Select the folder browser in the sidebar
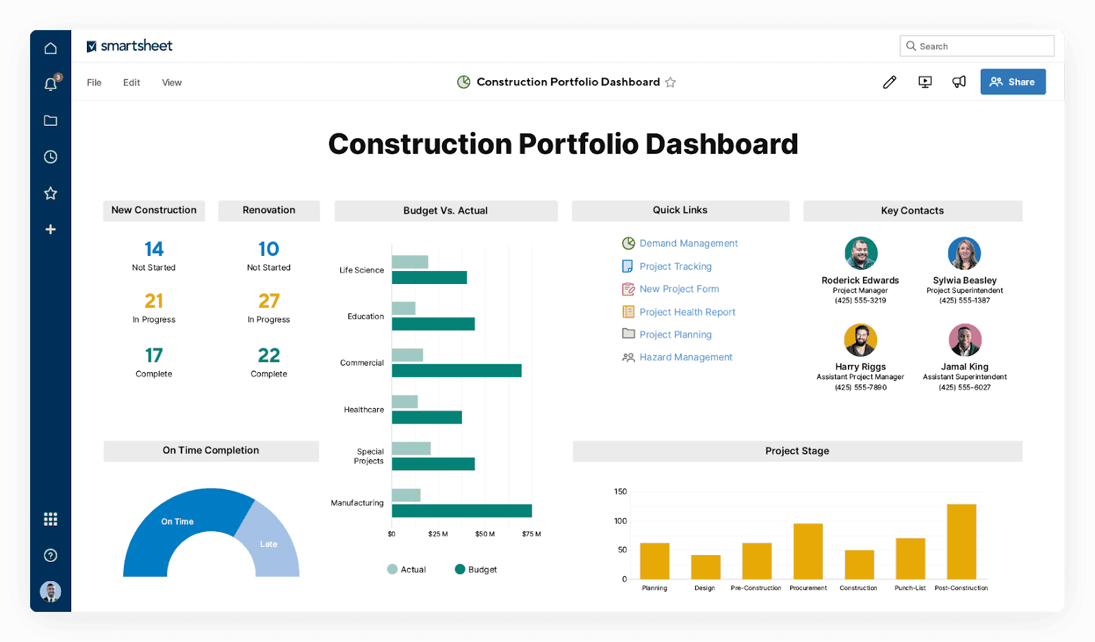This screenshot has height=642, width=1095. pos(50,120)
